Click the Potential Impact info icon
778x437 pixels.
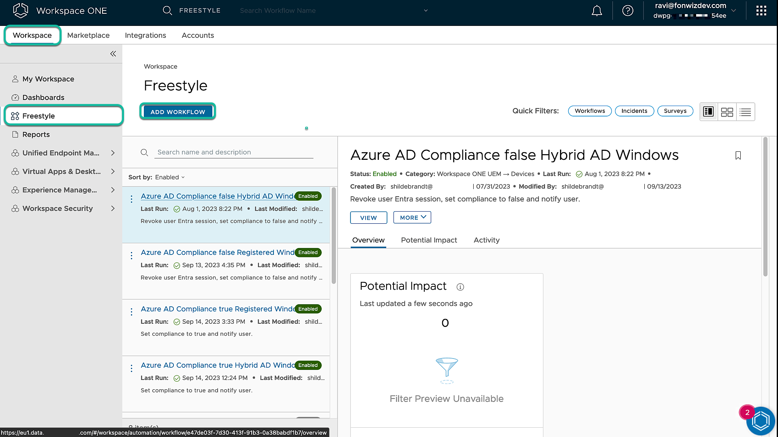pyautogui.click(x=460, y=287)
